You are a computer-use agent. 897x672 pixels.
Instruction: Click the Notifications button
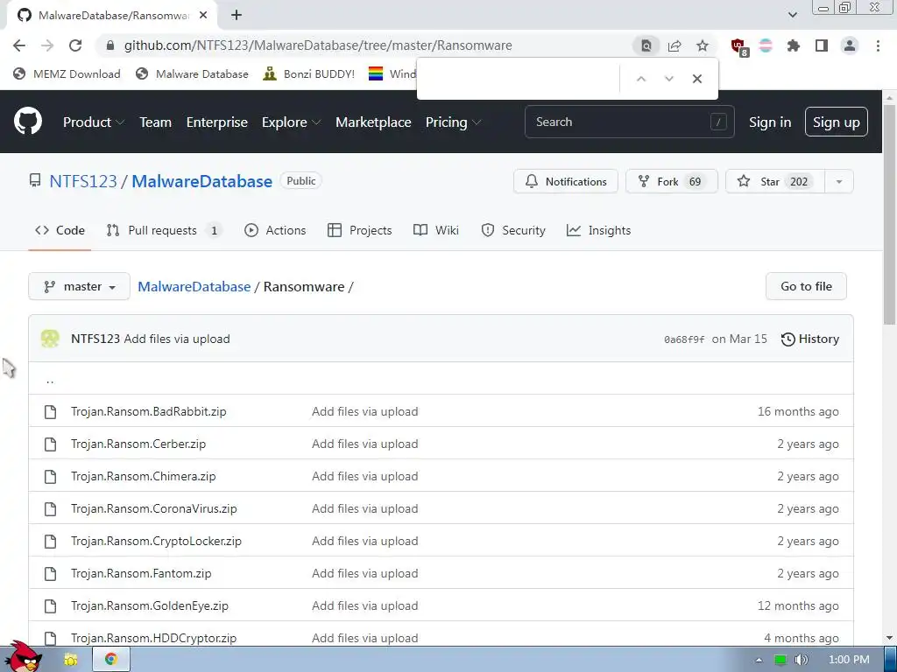pos(565,182)
